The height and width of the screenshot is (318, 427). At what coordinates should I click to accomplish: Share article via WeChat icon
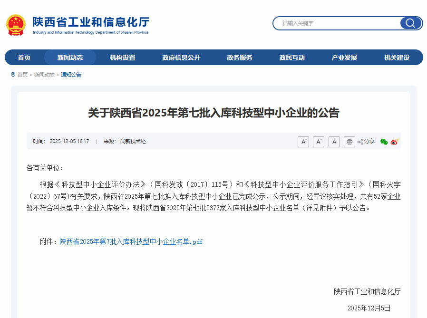[384, 142]
